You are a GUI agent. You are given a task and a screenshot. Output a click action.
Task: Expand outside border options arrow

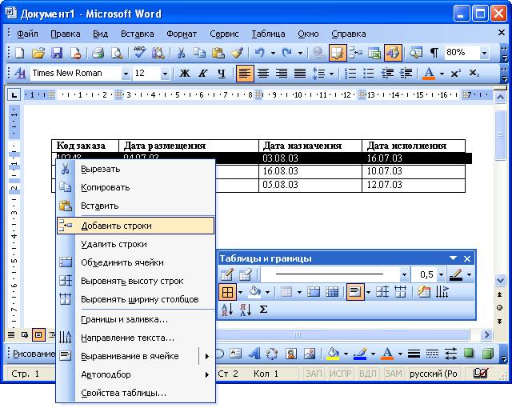coord(240,292)
